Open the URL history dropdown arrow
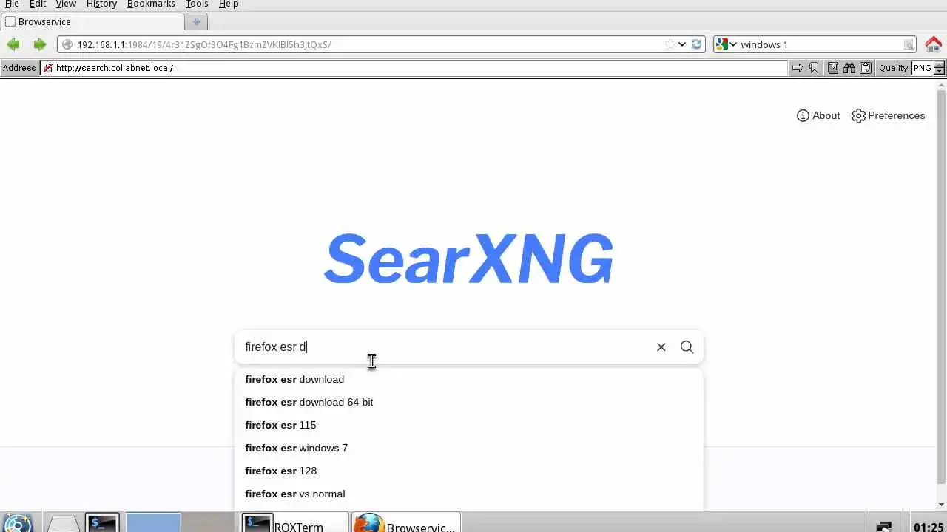This screenshot has width=947, height=532. tap(682, 44)
